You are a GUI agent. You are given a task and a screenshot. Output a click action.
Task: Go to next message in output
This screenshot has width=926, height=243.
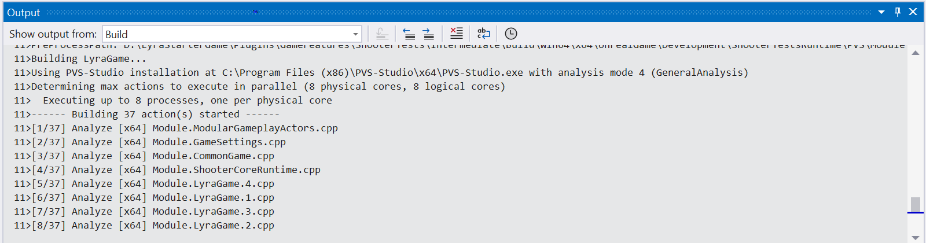[x=428, y=34]
